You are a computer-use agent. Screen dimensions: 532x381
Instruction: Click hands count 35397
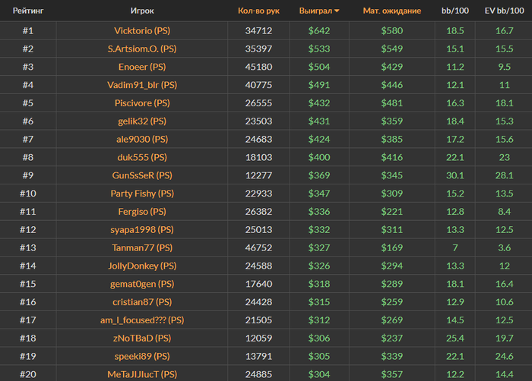[258, 49]
